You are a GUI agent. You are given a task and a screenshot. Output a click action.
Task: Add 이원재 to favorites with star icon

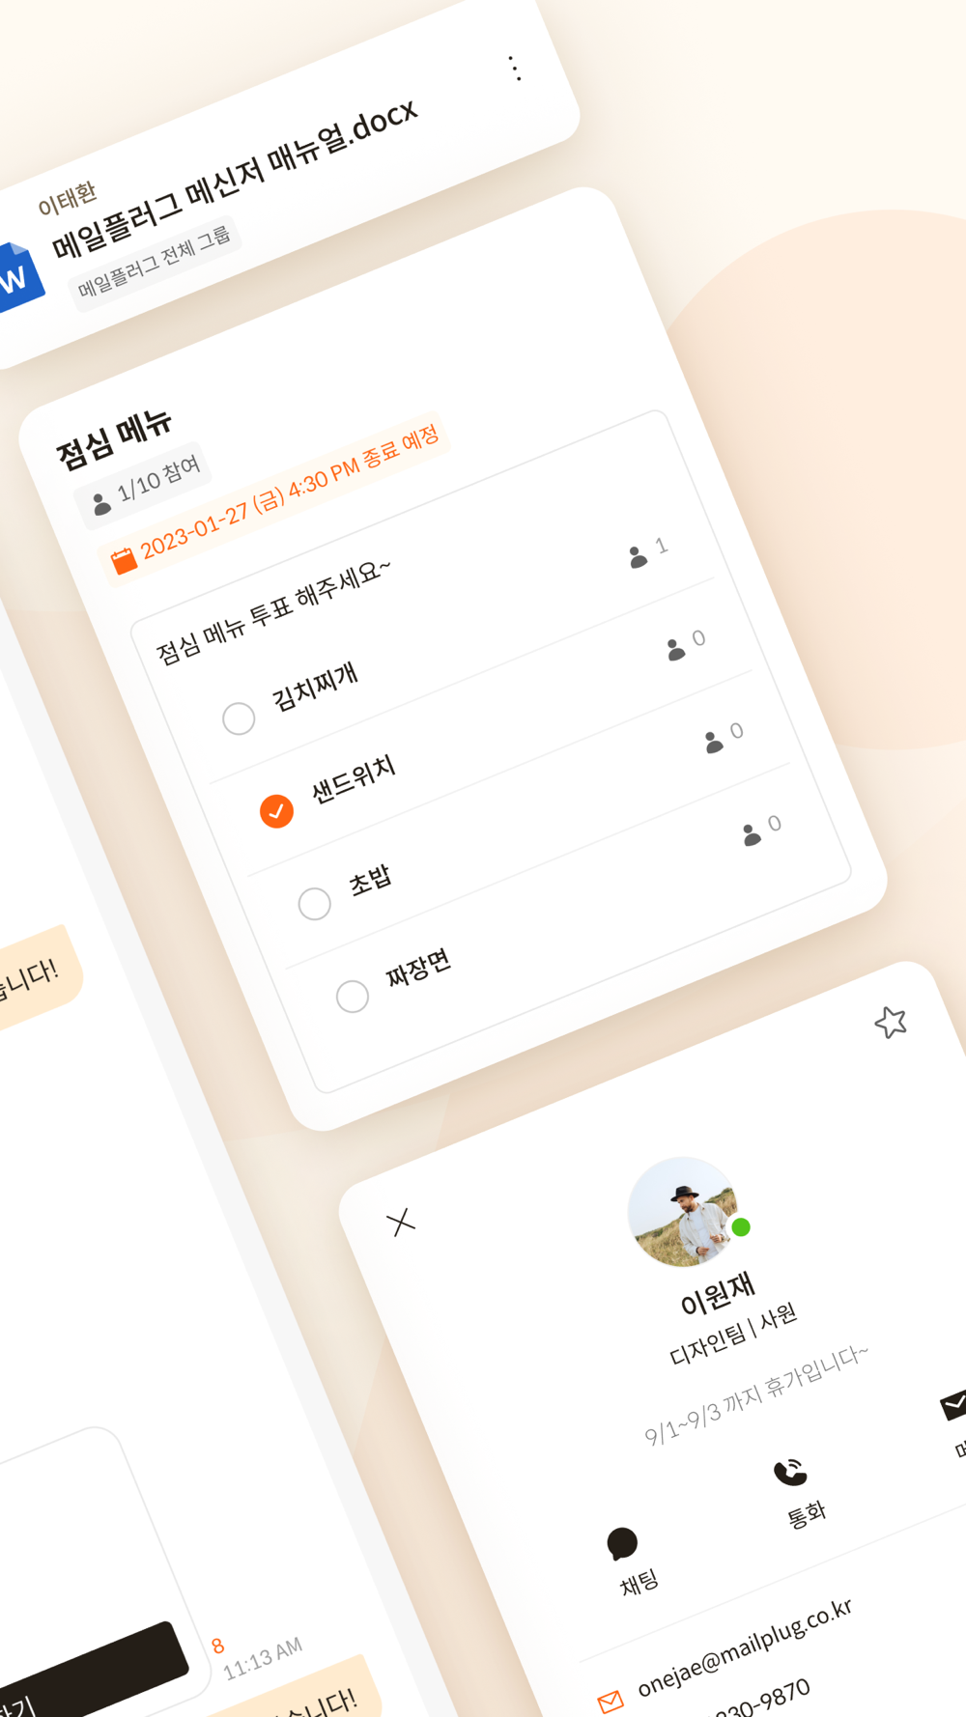(891, 1022)
